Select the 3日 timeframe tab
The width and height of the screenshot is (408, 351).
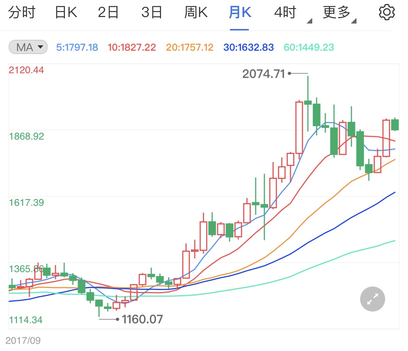pyautogui.click(x=152, y=12)
